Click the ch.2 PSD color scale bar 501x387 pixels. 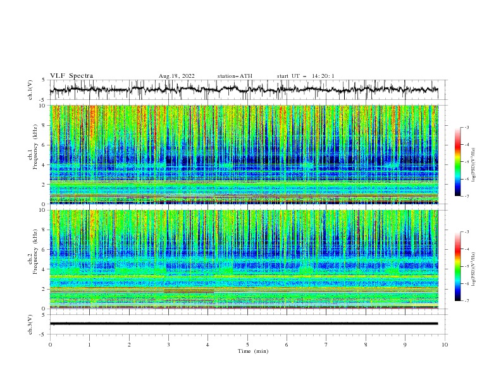pyautogui.click(x=458, y=266)
